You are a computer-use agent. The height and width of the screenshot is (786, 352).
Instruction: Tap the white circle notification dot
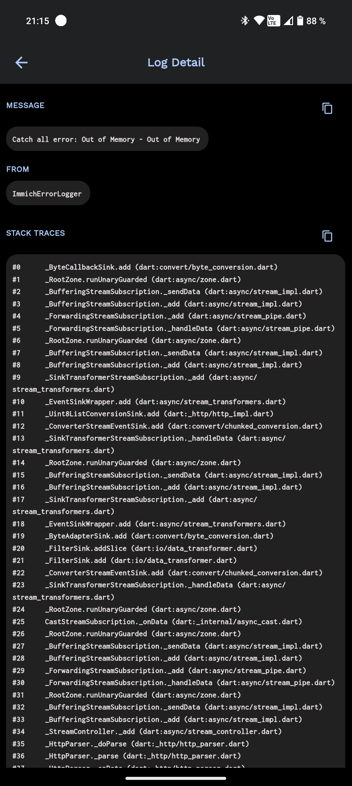[61, 21]
